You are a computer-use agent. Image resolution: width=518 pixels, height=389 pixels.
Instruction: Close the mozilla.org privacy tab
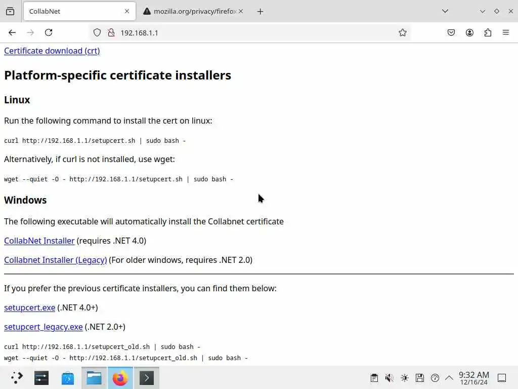[241, 11]
